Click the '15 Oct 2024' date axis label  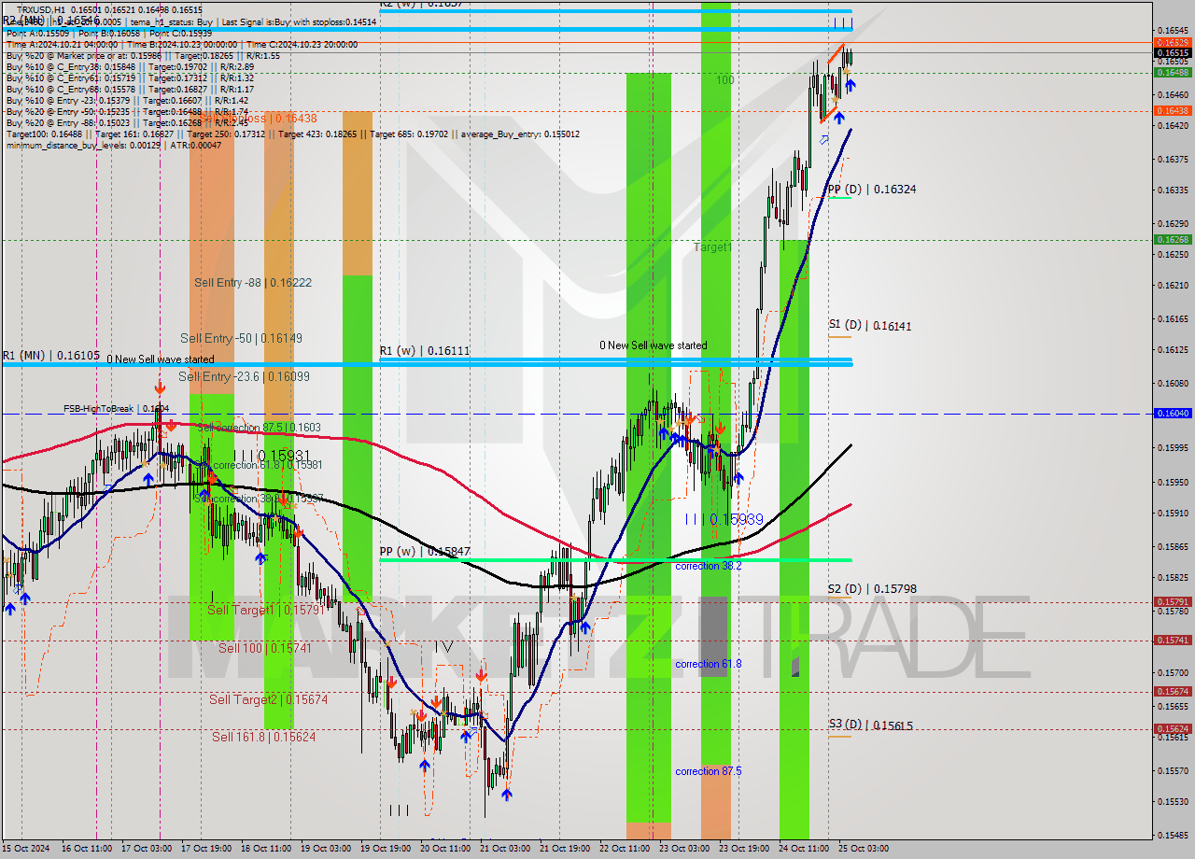click(x=25, y=849)
